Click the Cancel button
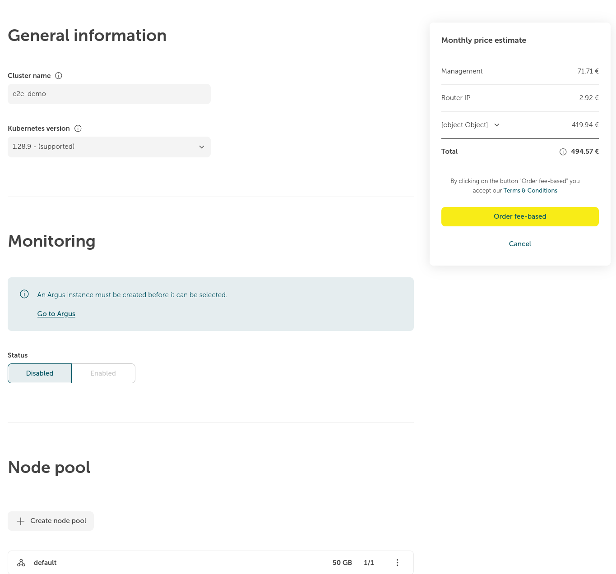 click(520, 244)
